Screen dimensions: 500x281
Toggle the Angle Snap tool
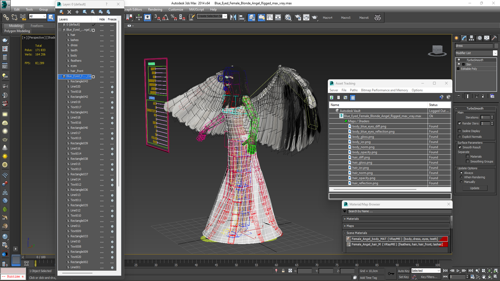click(166, 17)
